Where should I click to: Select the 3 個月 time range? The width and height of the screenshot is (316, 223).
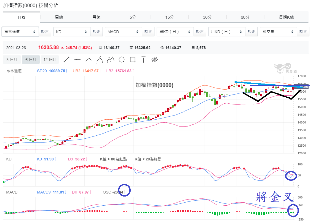click(x=12, y=60)
